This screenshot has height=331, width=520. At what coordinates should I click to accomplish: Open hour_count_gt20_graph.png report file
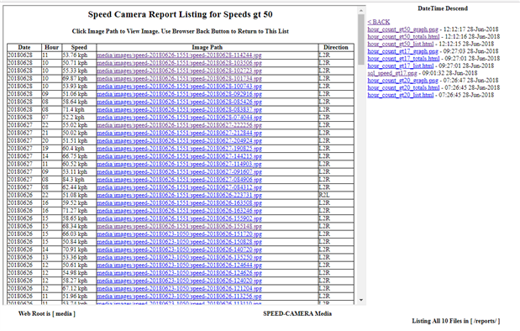tap(402, 81)
